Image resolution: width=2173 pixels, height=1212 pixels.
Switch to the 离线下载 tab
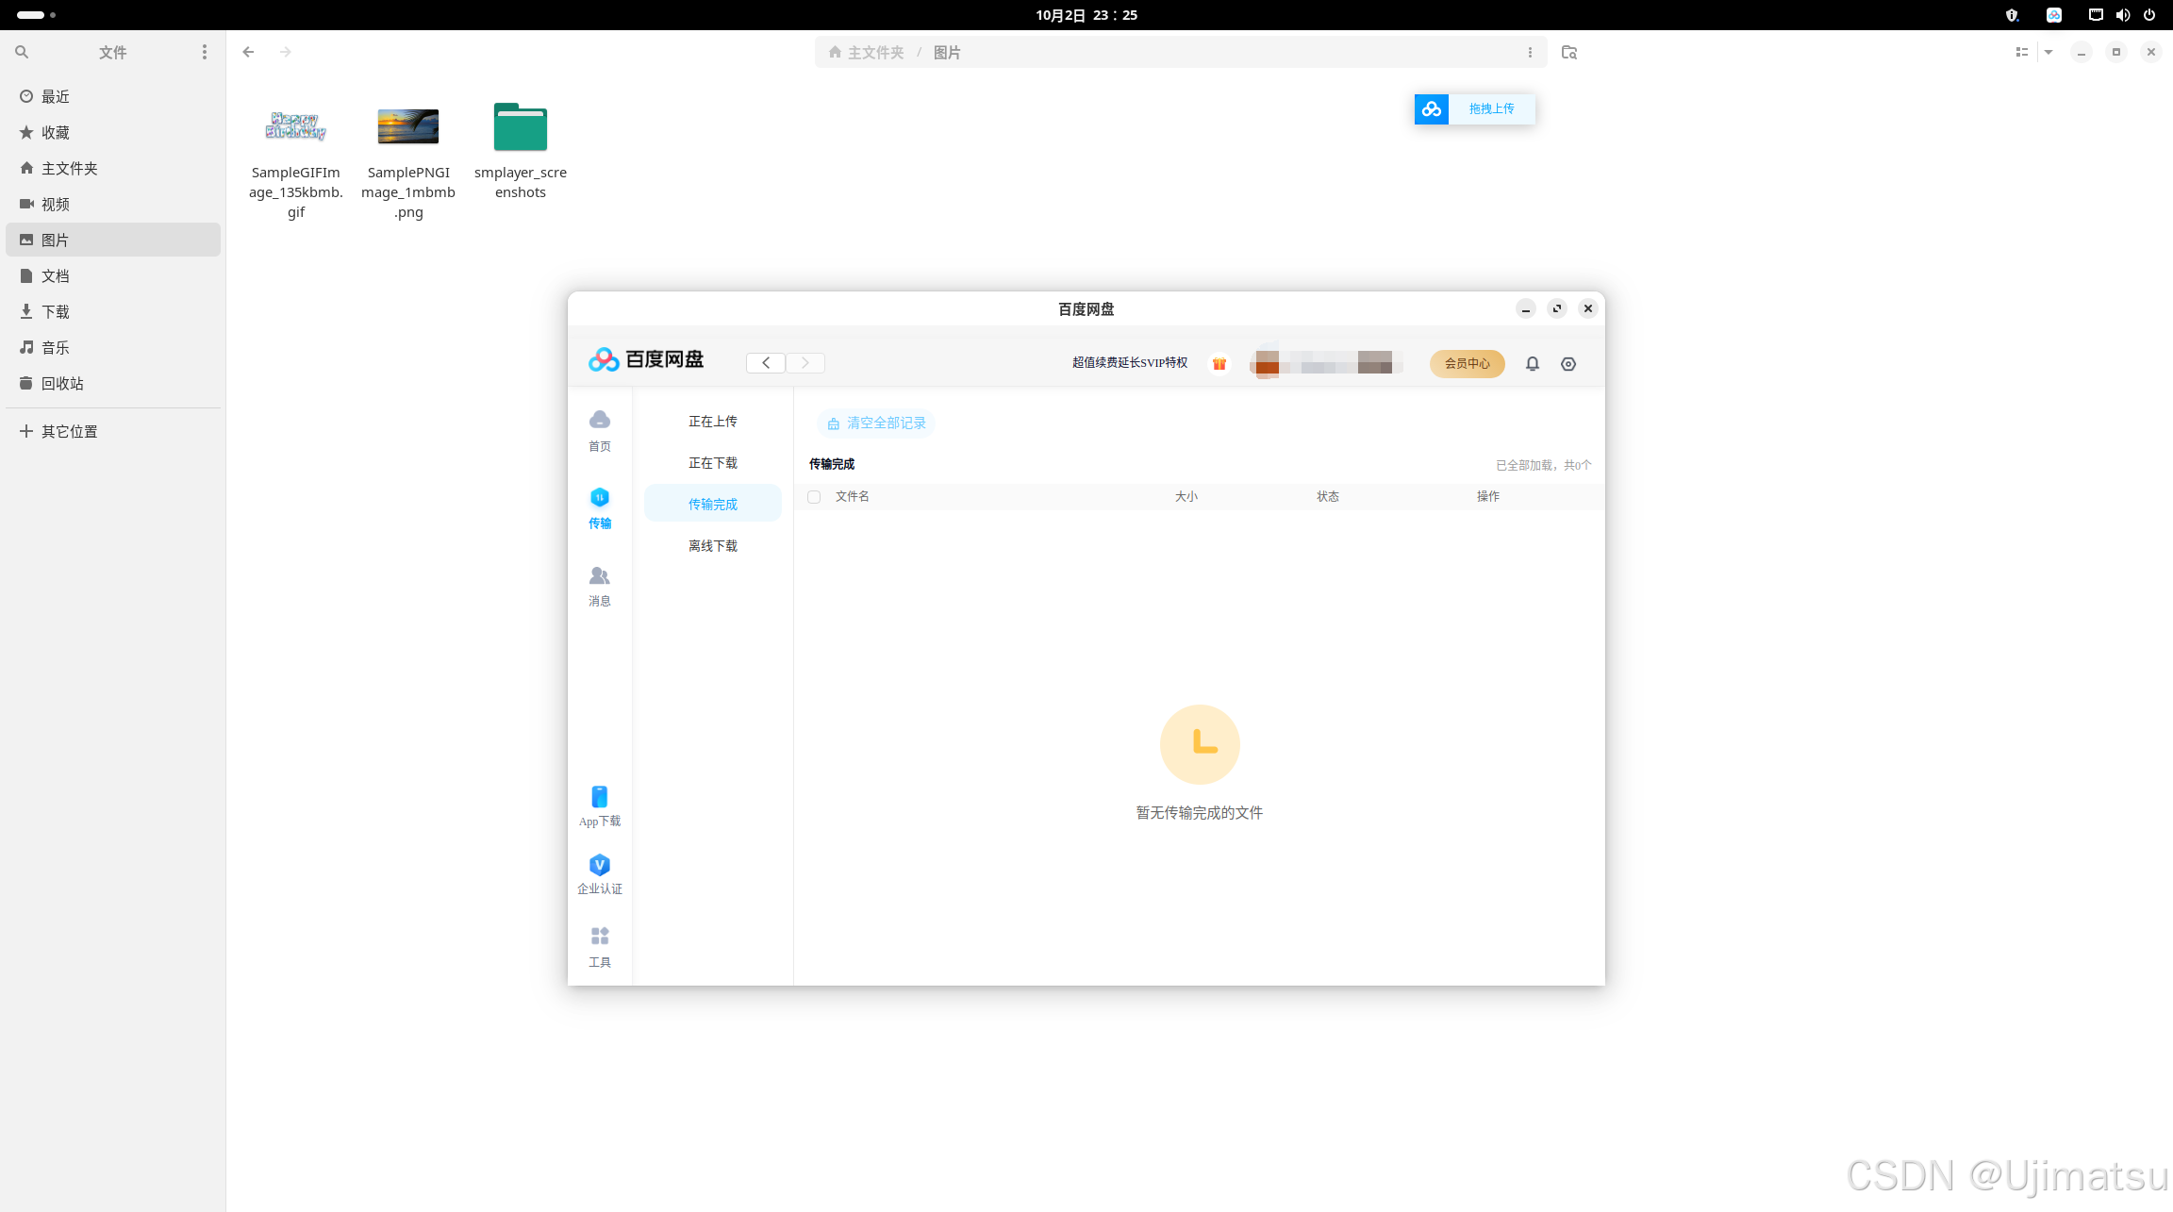[712, 546]
